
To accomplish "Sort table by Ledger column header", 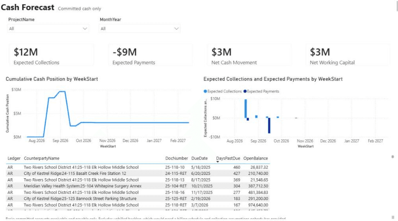I will coord(14,158).
